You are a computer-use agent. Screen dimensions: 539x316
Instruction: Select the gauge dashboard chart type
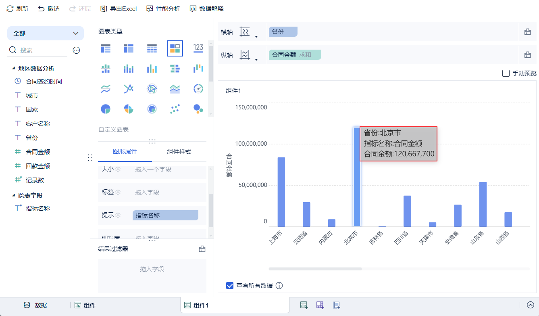pos(198,89)
